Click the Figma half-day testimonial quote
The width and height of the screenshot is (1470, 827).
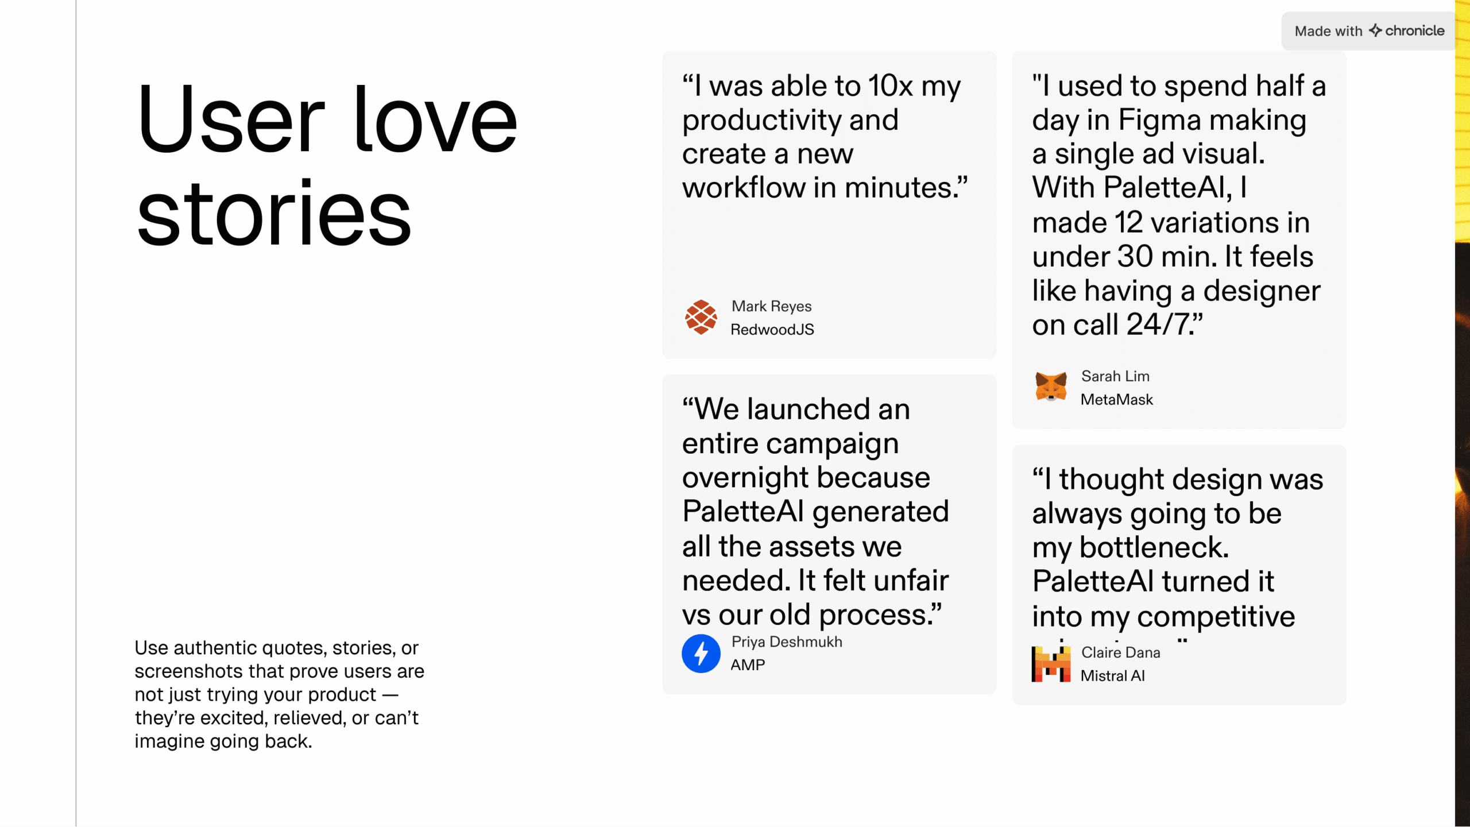click(x=1178, y=204)
